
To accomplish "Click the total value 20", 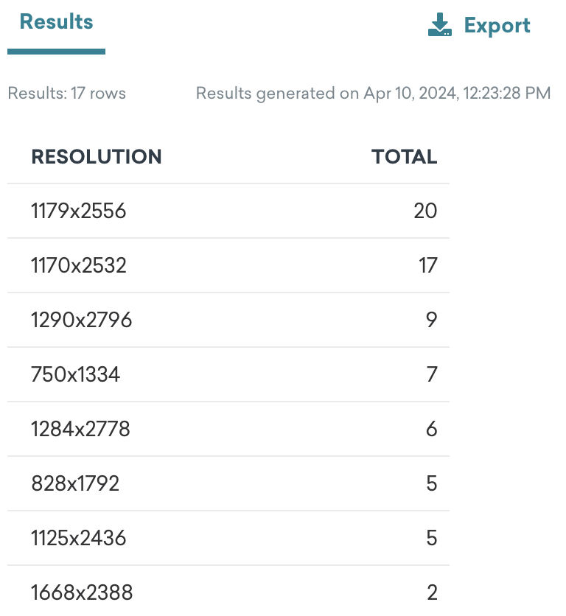I will click(425, 211).
